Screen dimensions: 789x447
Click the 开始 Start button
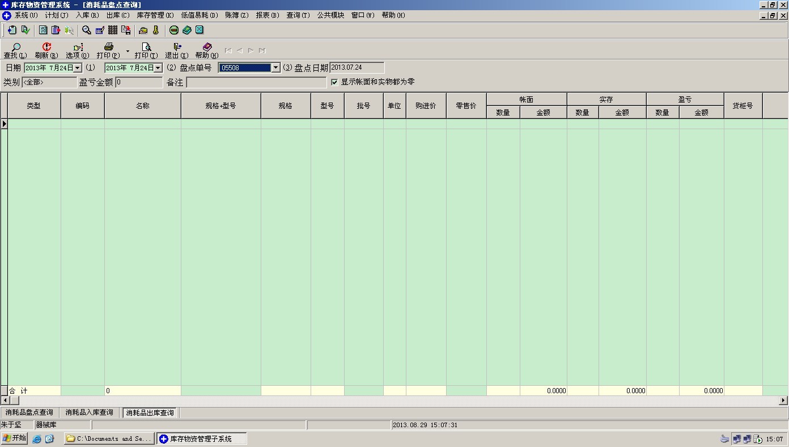point(15,439)
